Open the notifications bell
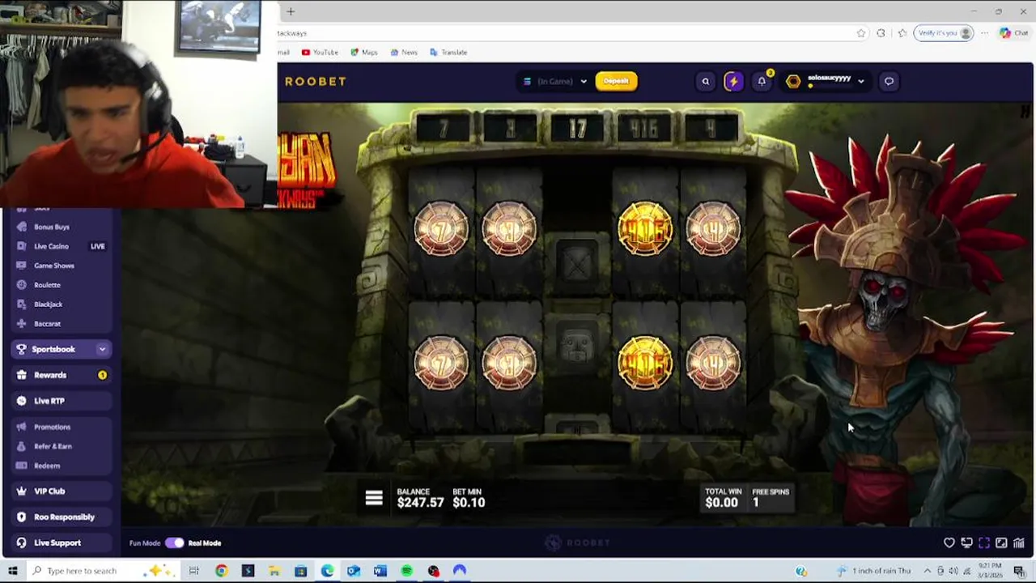Viewport: 1036px width, 583px height. click(x=762, y=81)
